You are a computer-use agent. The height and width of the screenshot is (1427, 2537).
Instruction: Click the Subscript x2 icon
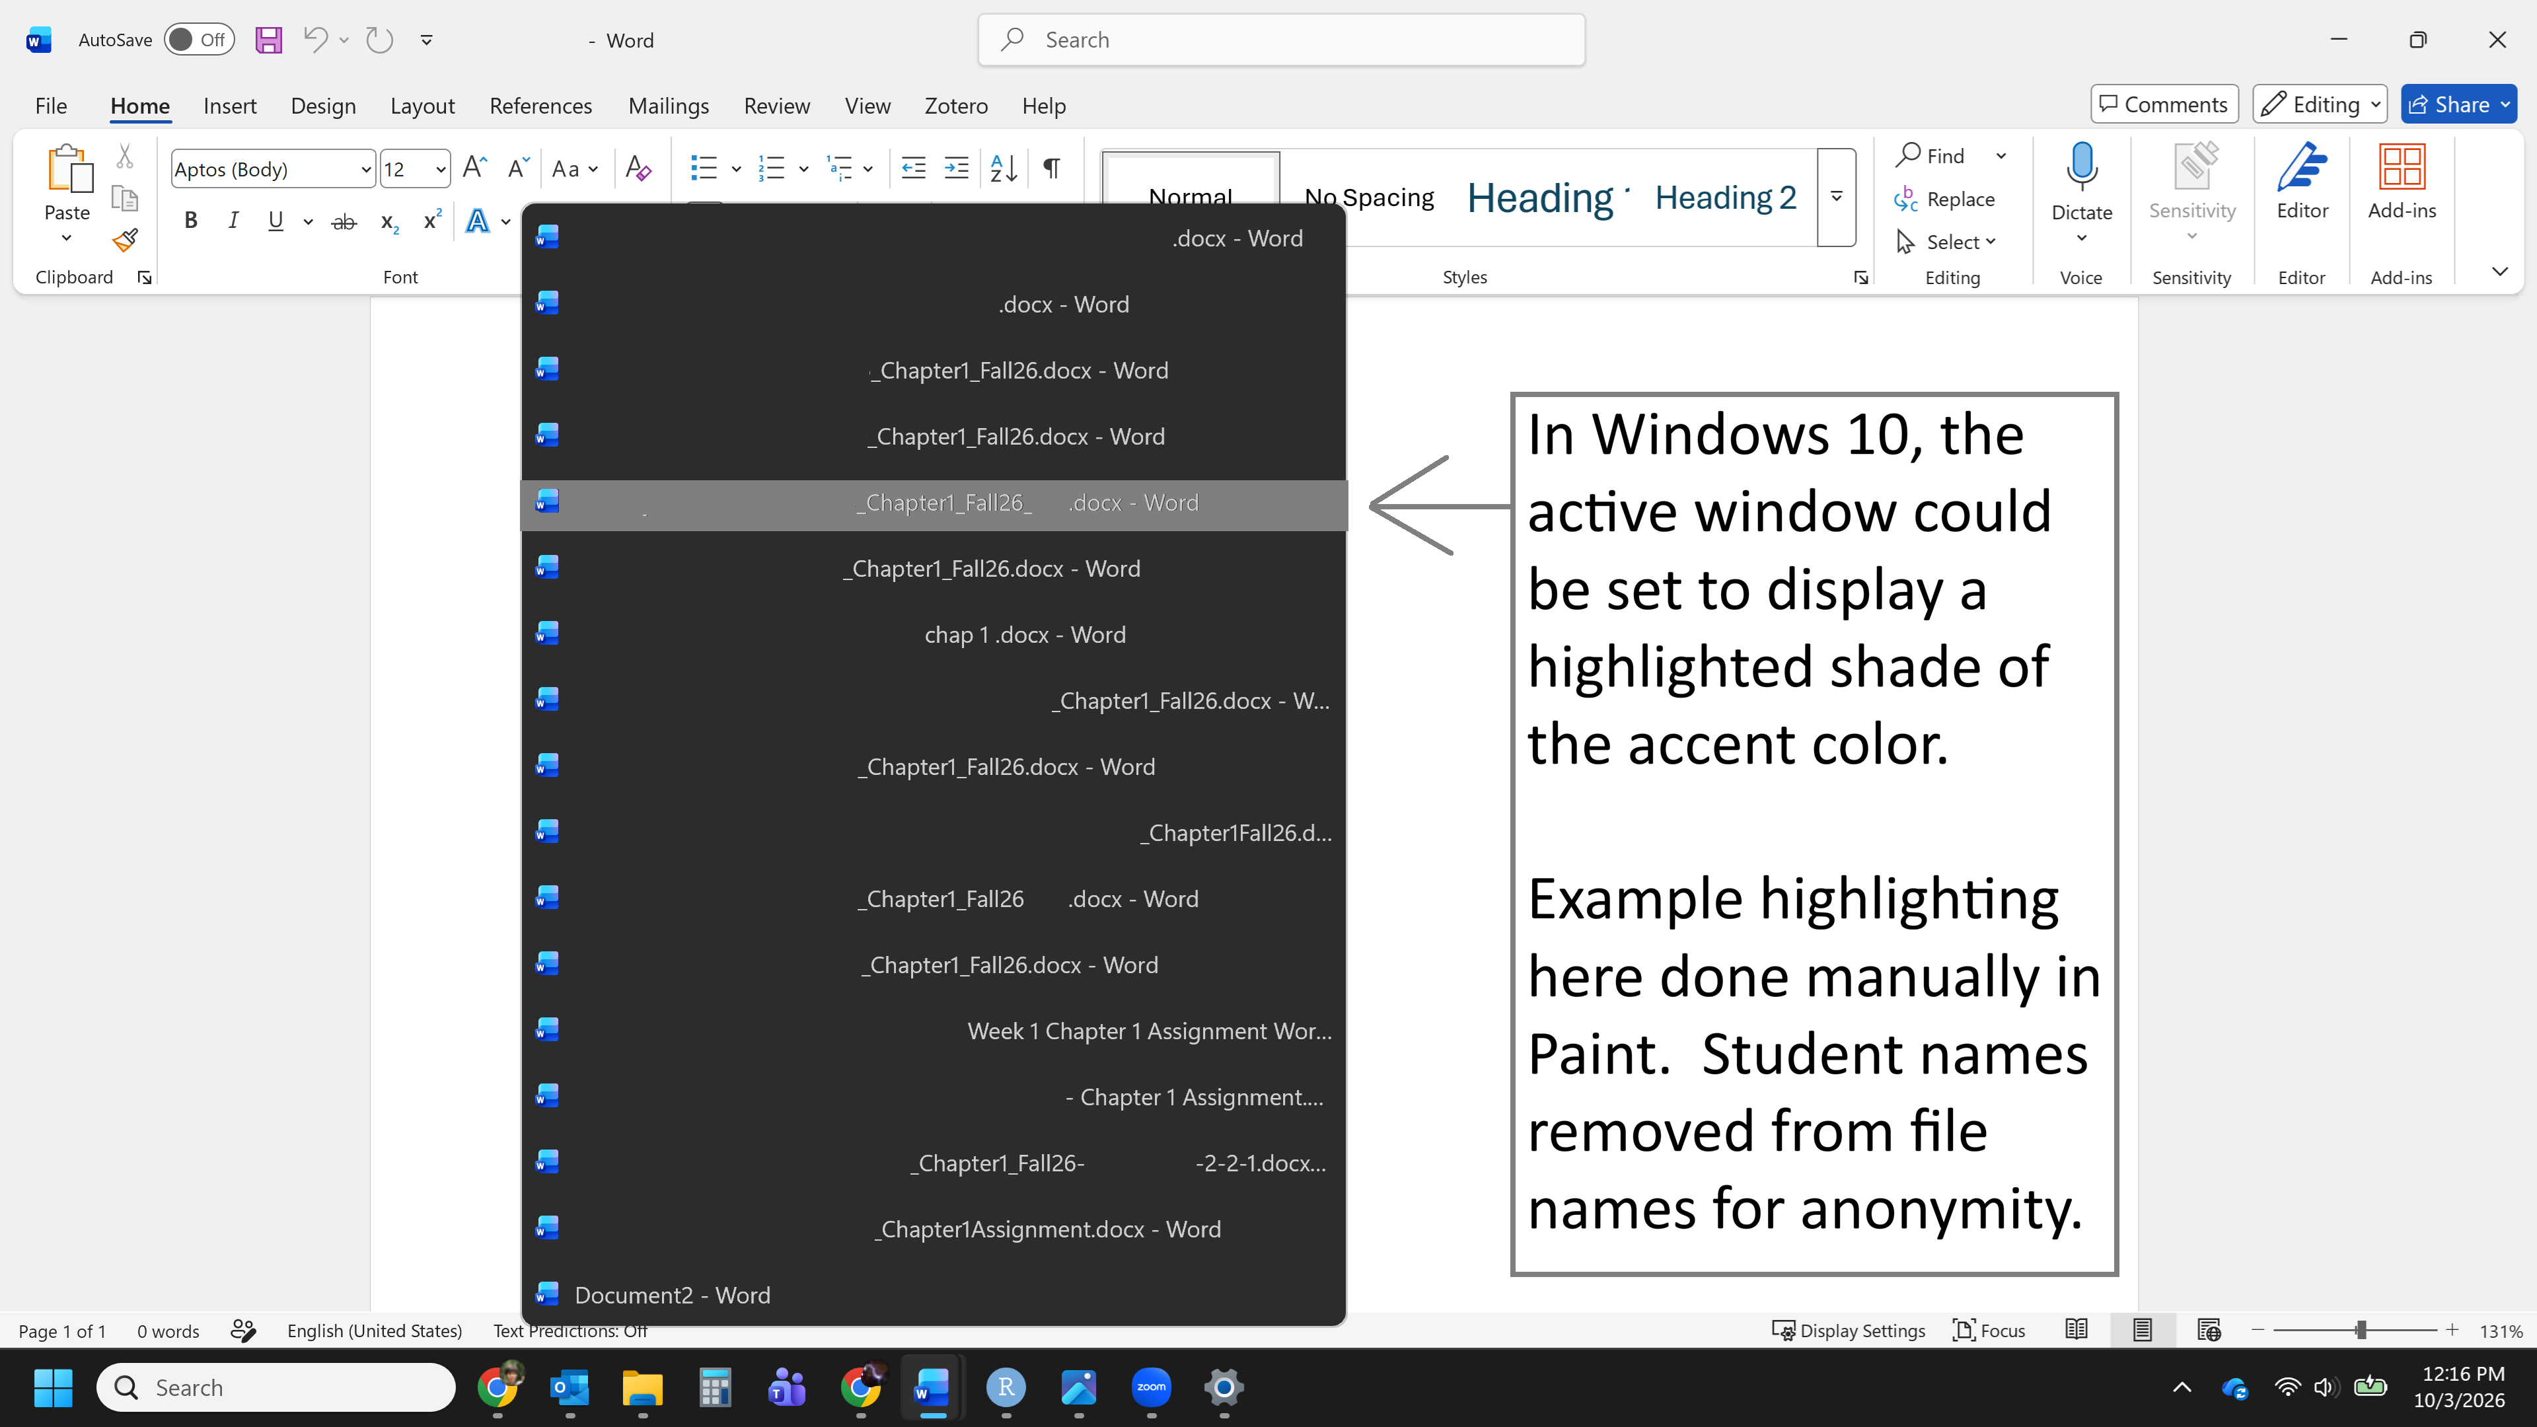click(x=390, y=223)
